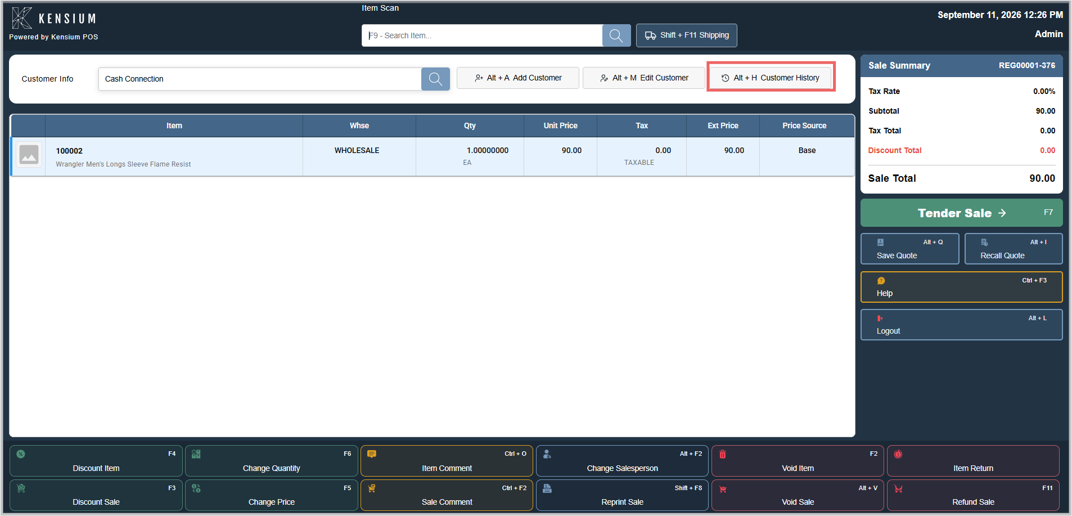Click Logout label
Image resolution: width=1072 pixels, height=516 pixels.
(888, 331)
